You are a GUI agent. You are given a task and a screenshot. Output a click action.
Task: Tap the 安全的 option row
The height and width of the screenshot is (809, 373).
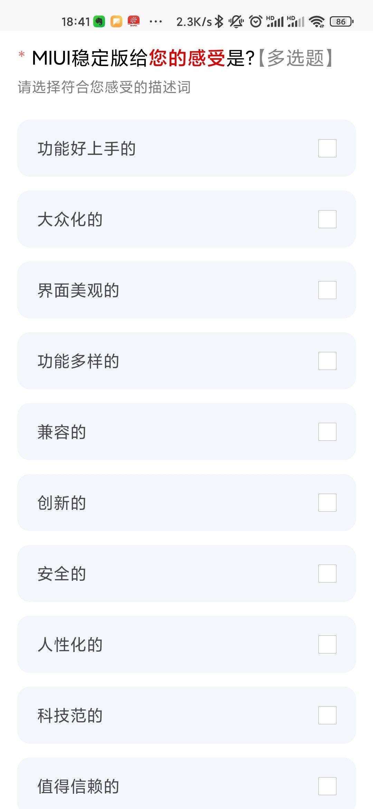pos(186,574)
